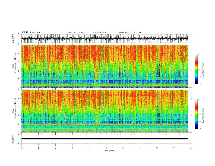Click the ch.1 spectrogram color scale bar
The height and width of the screenshot is (166, 215).
tap(196, 69)
